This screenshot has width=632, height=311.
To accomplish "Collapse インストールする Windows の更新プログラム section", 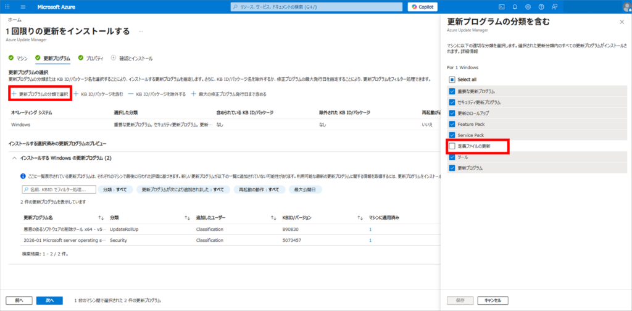I will (x=15, y=159).
